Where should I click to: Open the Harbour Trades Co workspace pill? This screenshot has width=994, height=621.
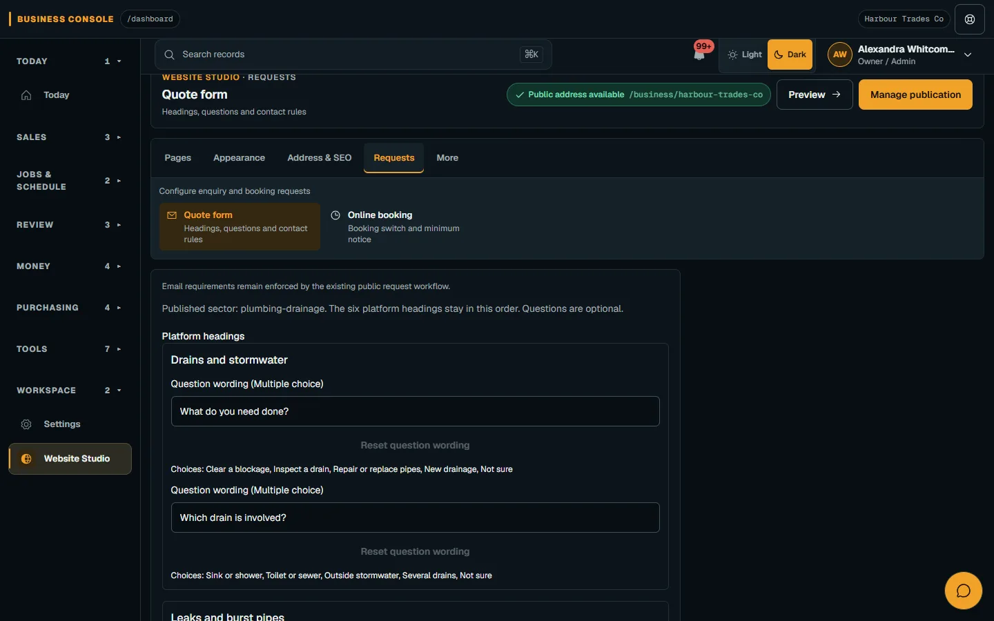coord(904,19)
